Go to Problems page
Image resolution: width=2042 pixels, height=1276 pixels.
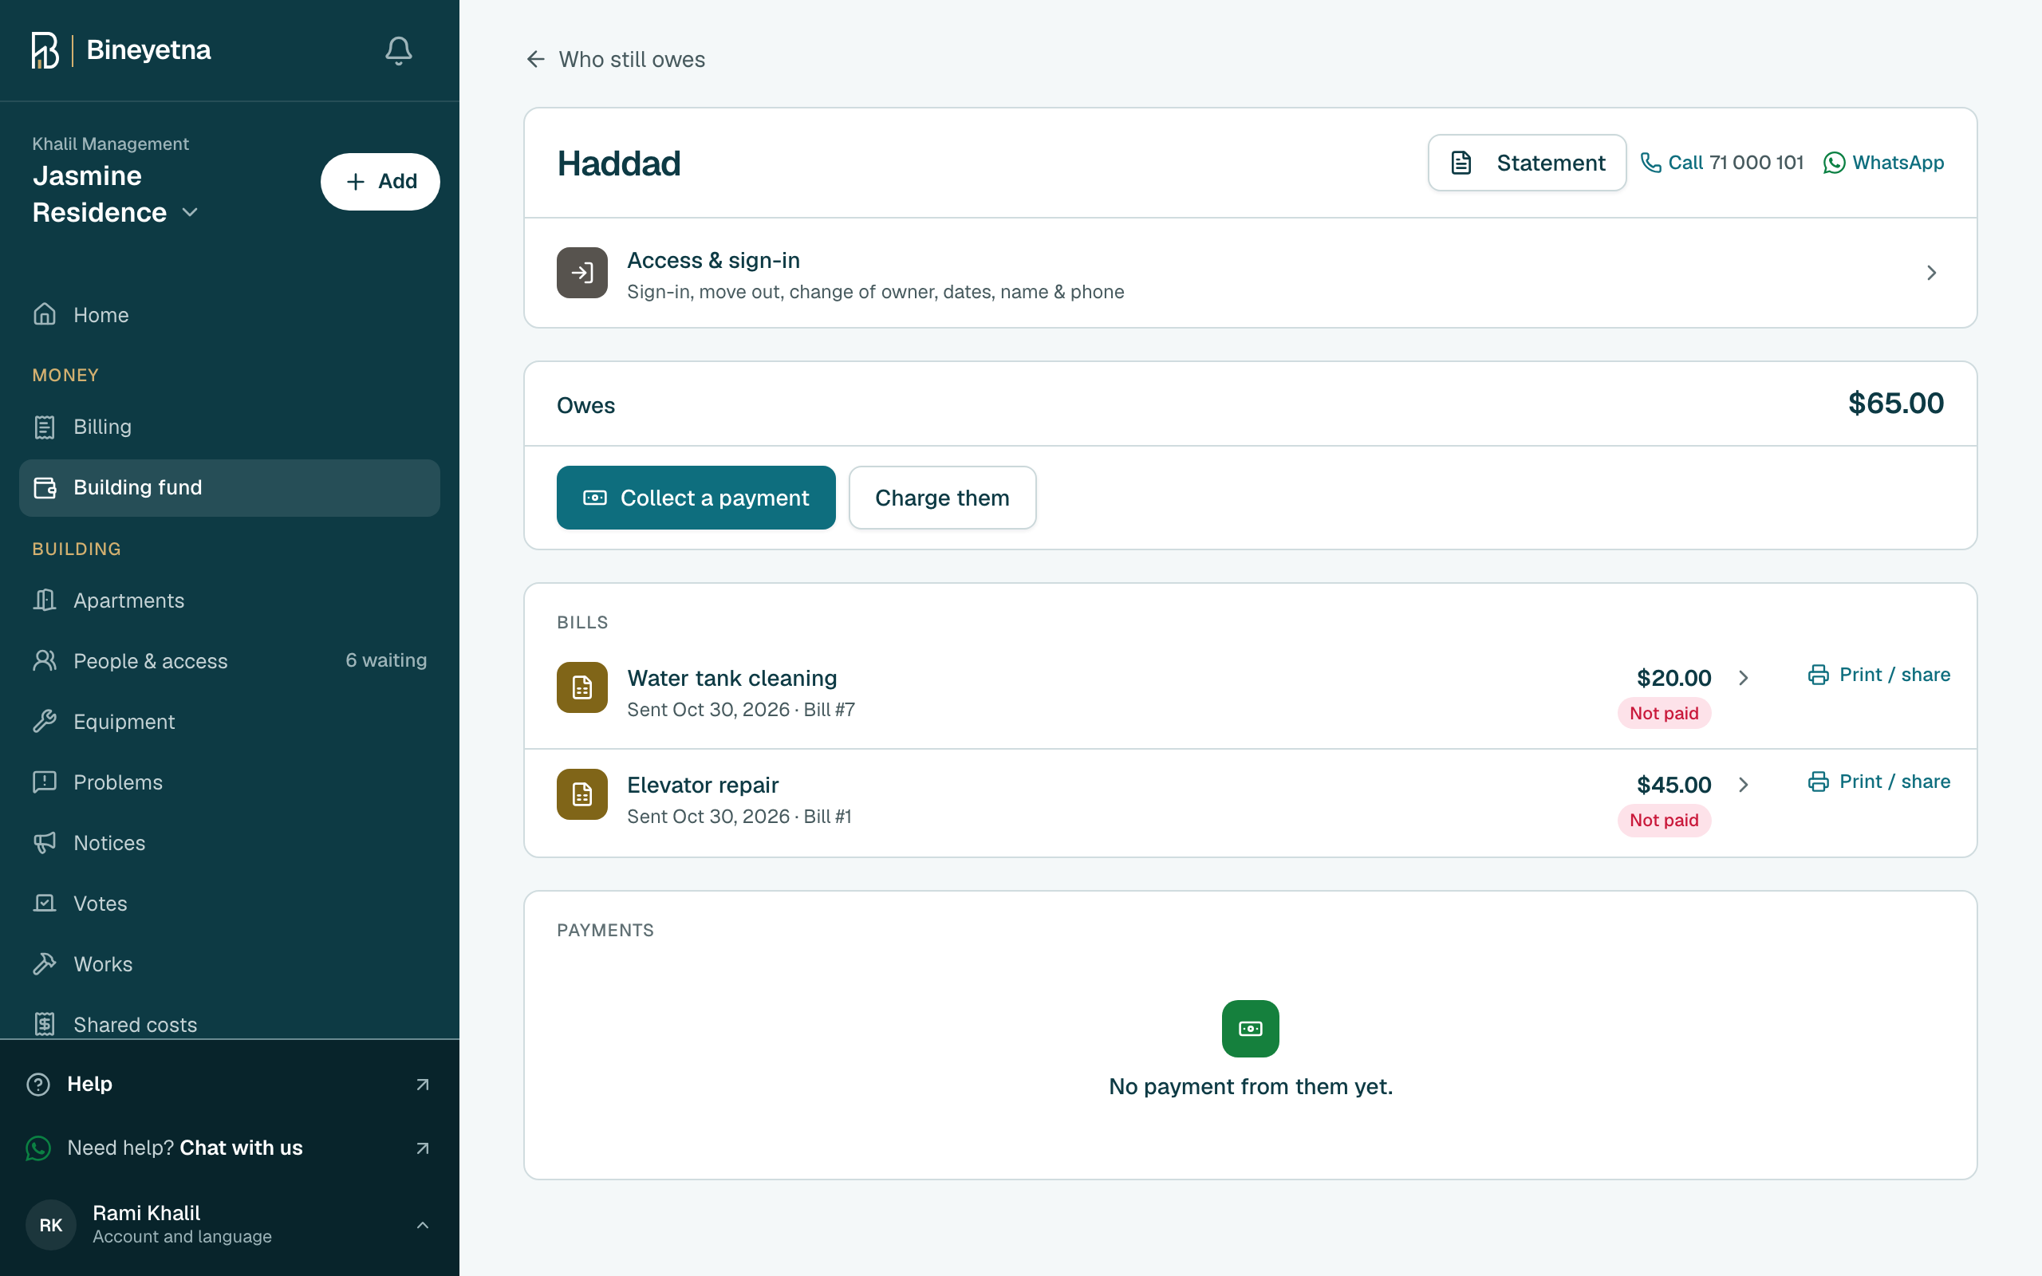[230, 782]
